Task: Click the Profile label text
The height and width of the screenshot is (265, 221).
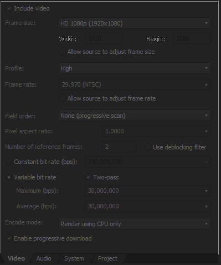Action: click(14, 68)
